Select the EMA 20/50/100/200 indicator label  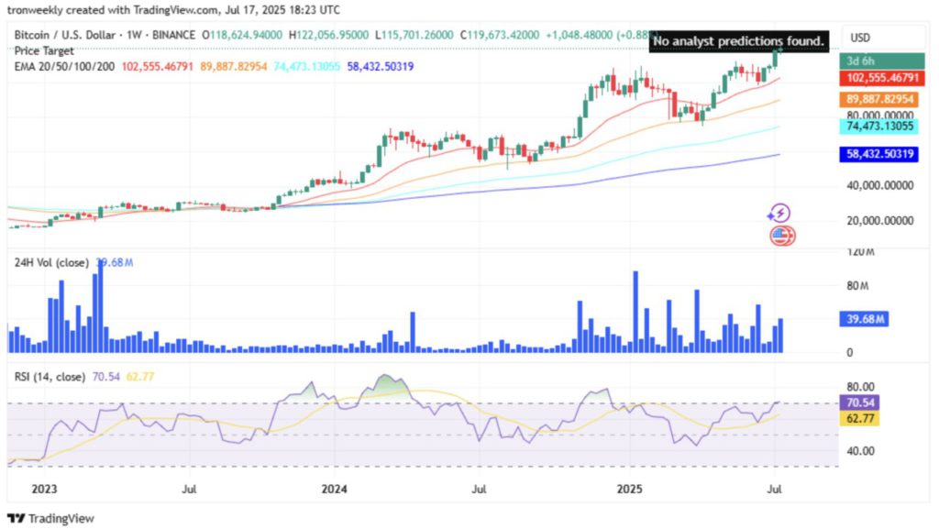coord(65,66)
